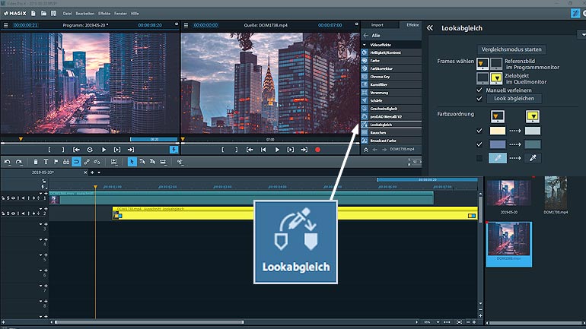The image size is (586, 329).
Task: Click the cream source color swatch
Action: point(498,131)
